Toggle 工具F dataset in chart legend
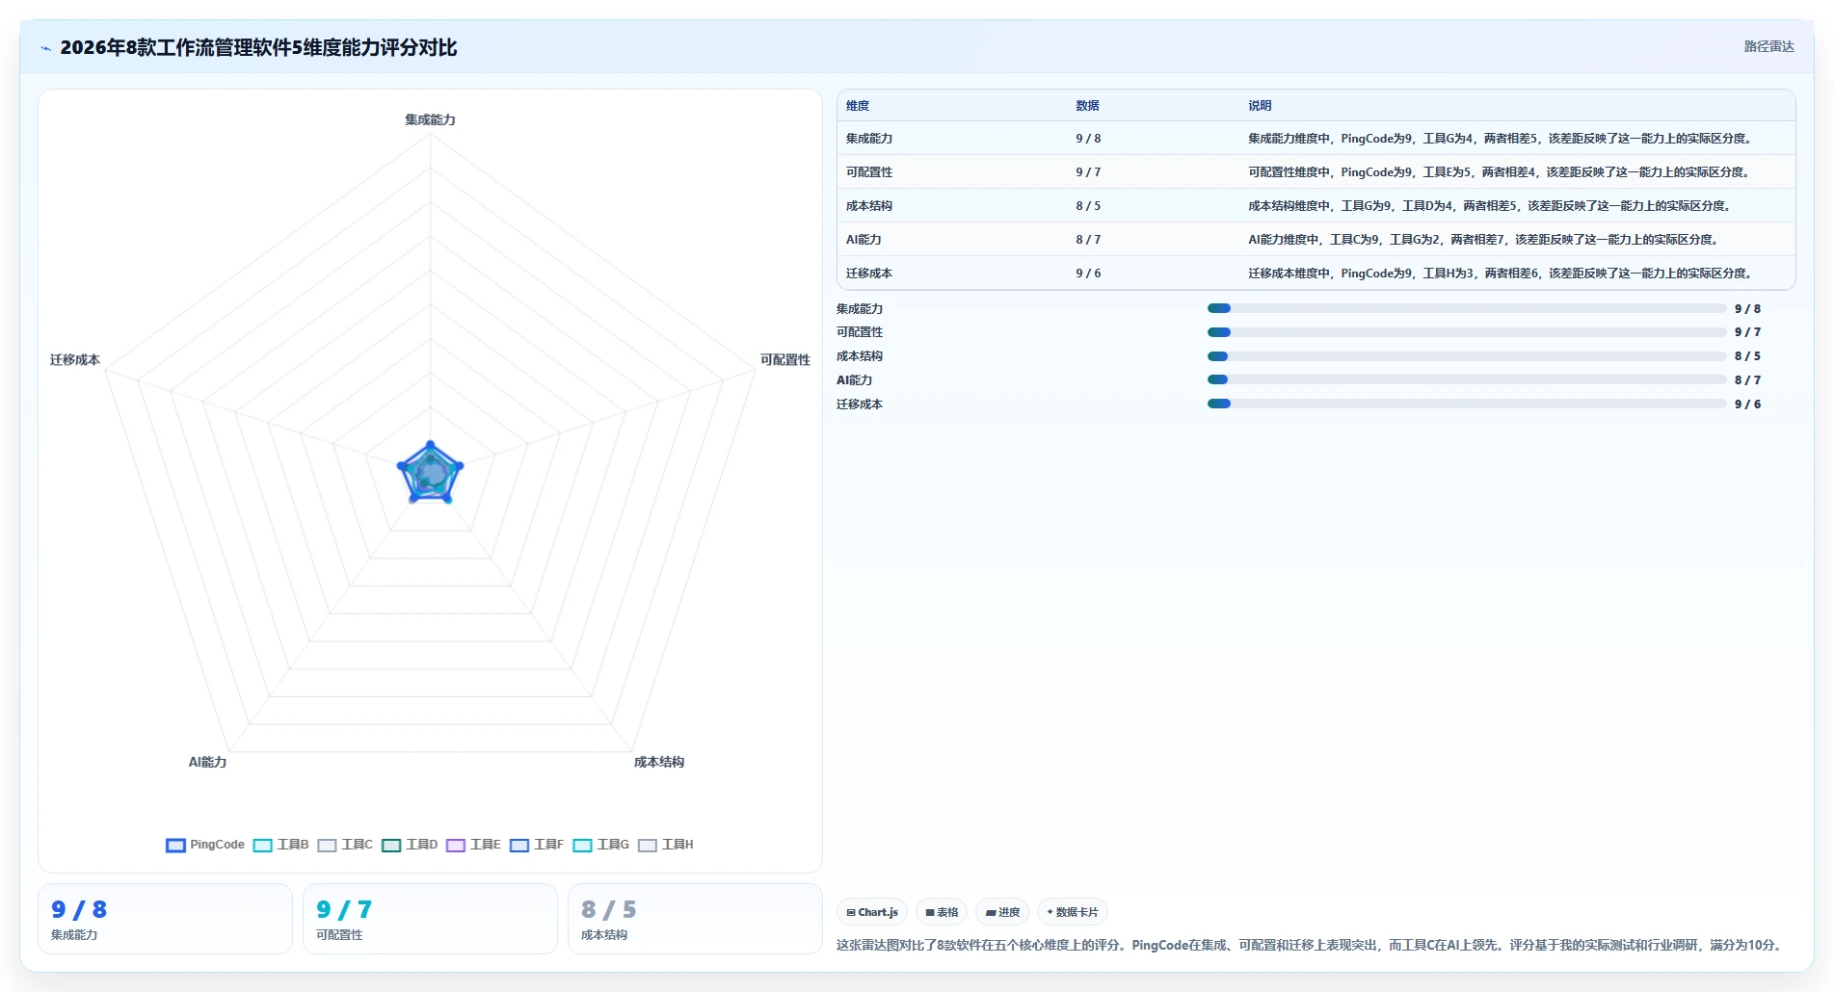 [537, 845]
